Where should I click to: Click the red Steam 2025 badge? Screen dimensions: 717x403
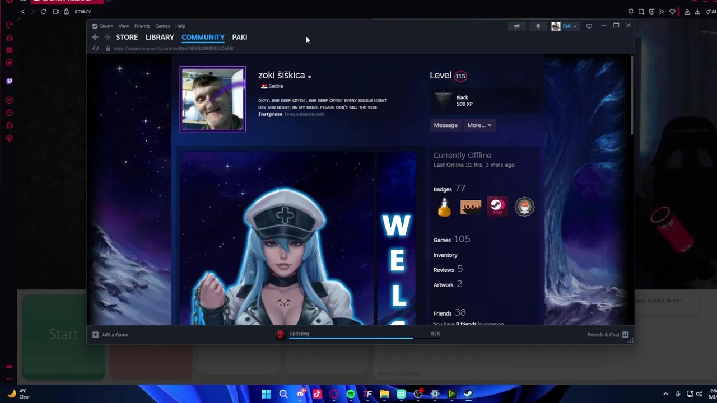[497, 207]
